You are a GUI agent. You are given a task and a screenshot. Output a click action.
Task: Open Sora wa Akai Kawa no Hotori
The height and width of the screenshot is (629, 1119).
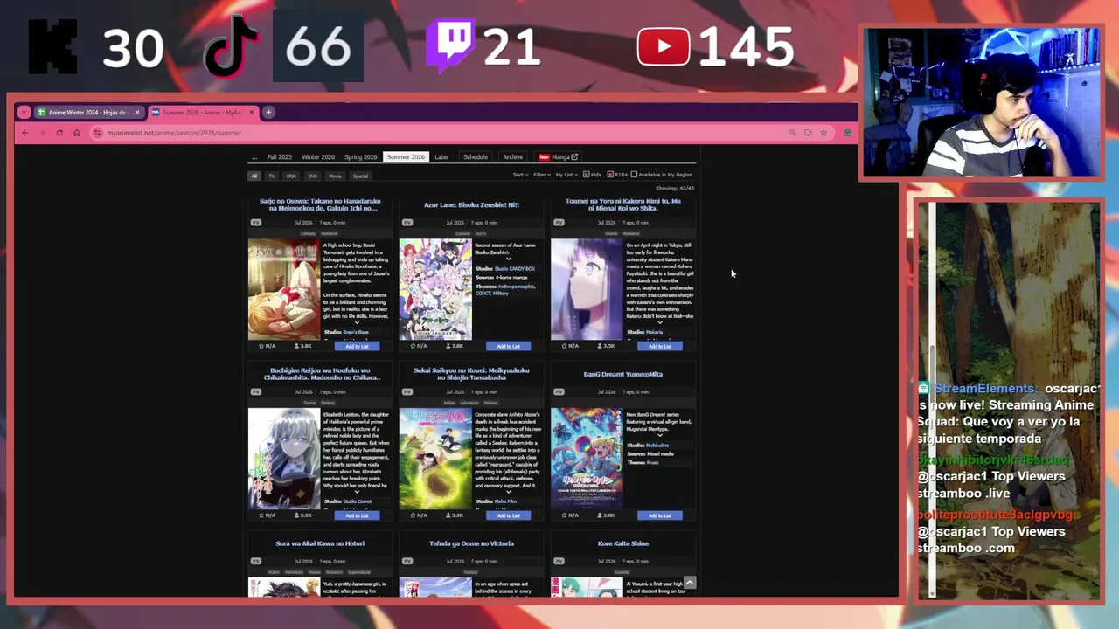320,543
